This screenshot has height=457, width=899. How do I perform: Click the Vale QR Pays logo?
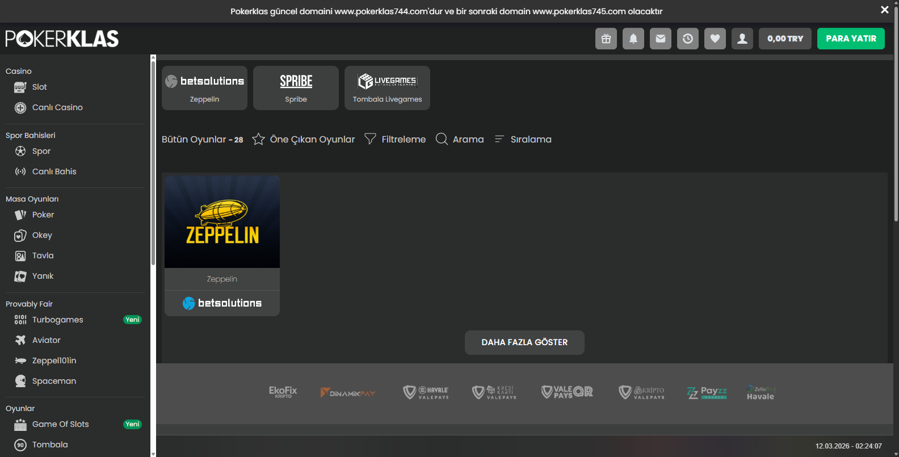[x=567, y=392]
